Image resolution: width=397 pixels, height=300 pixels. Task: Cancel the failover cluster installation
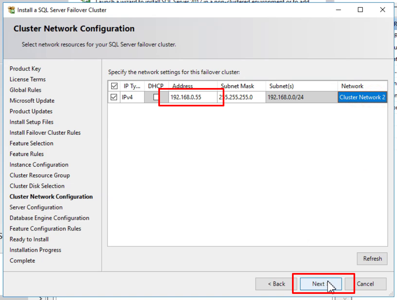point(365,284)
